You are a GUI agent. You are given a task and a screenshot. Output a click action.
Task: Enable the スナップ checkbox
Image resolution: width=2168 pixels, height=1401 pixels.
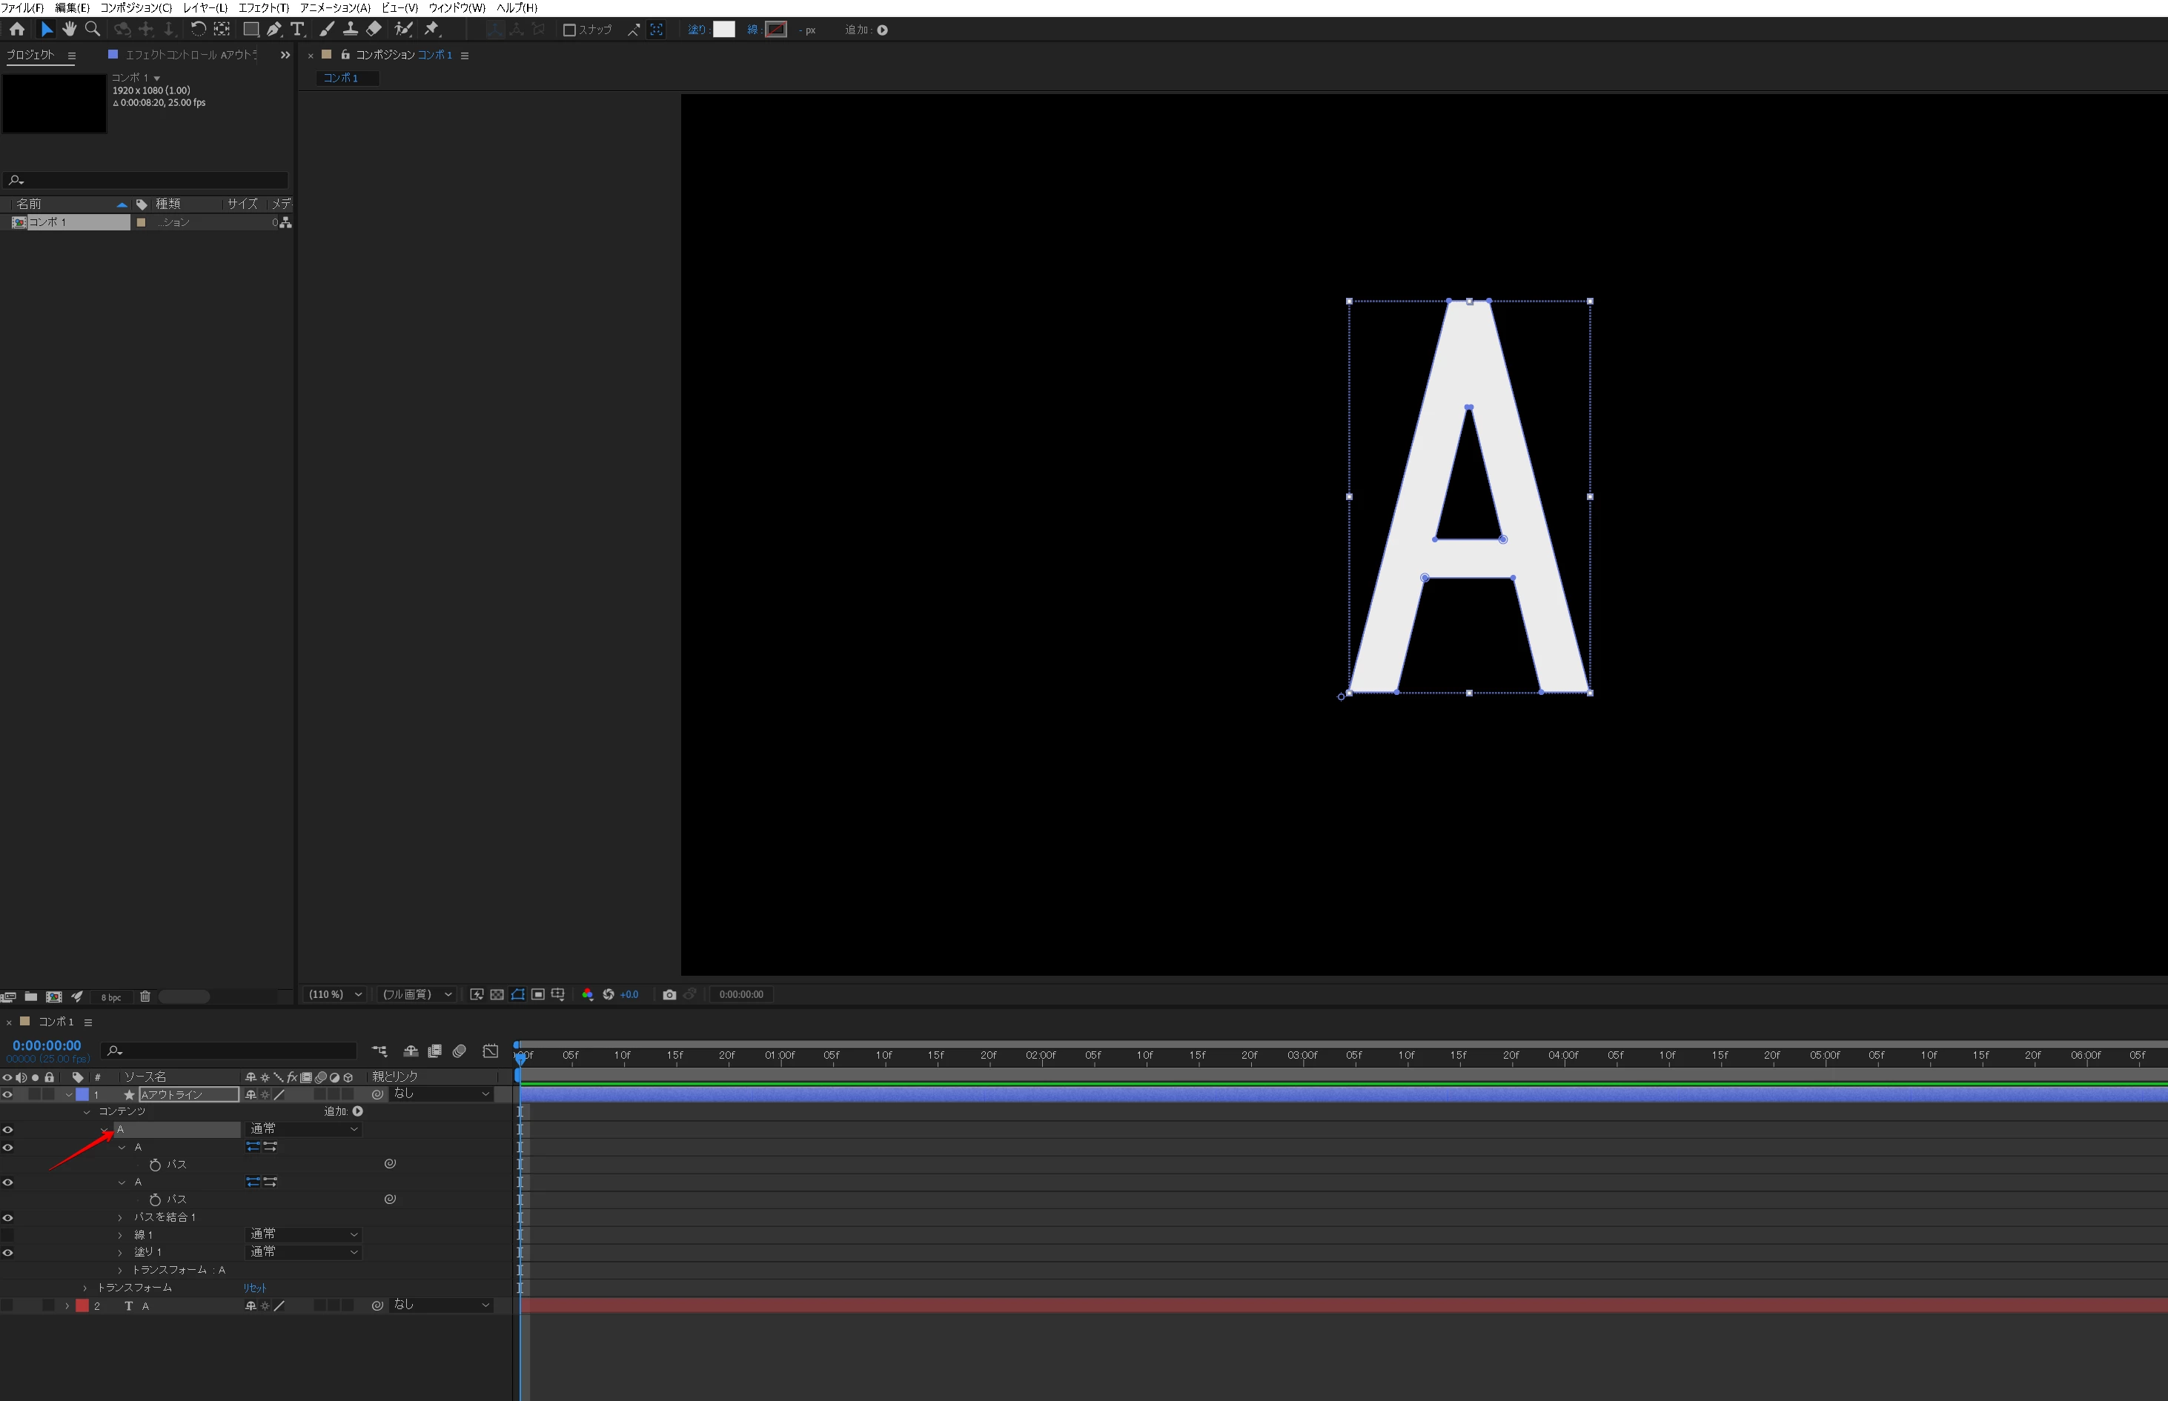pyautogui.click(x=570, y=30)
